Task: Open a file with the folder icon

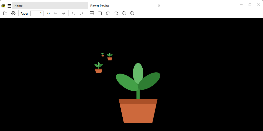Action: tap(5, 13)
